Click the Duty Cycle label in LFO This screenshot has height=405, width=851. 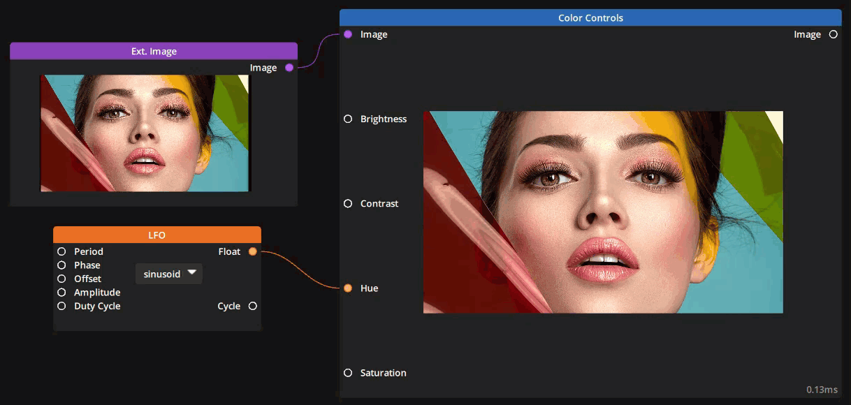pos(97,306)
